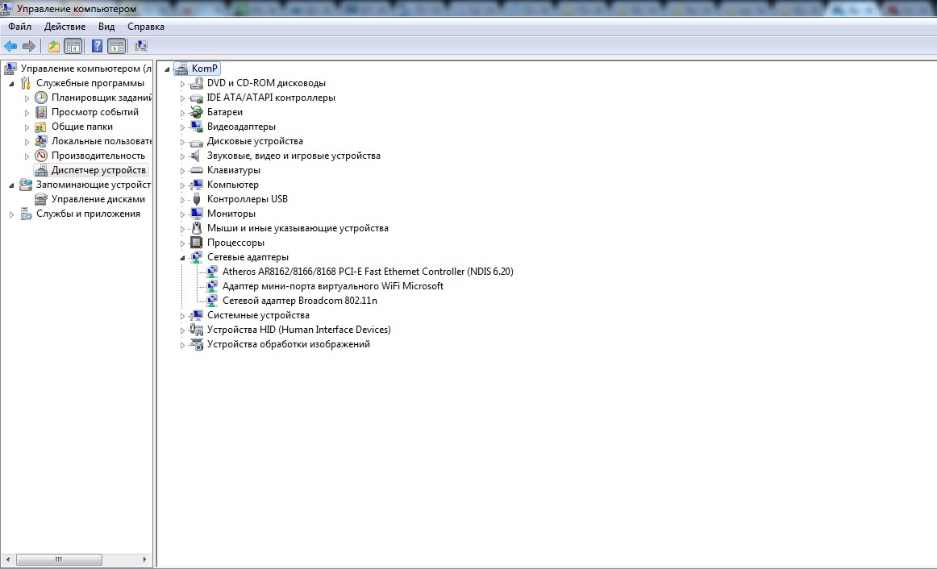Select Общие папки tree item
The height and width of the screenshot is (569, 937).
point(82,127)
